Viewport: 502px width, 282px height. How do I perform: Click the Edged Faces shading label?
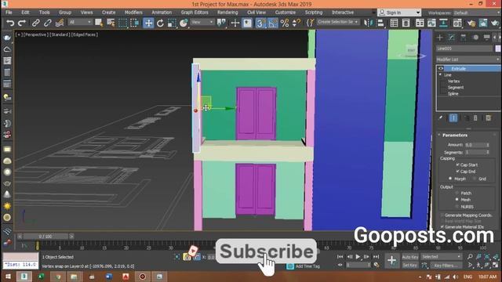point(85,34)
